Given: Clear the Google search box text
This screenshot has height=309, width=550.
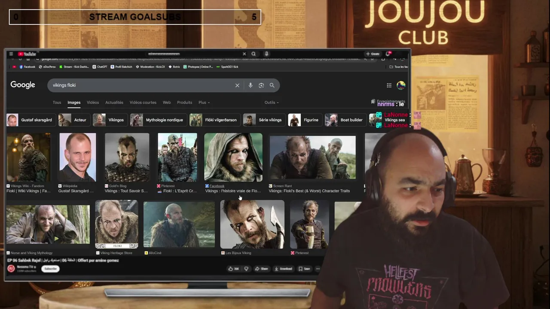Looking at the screenshot, I should (237, 85).
